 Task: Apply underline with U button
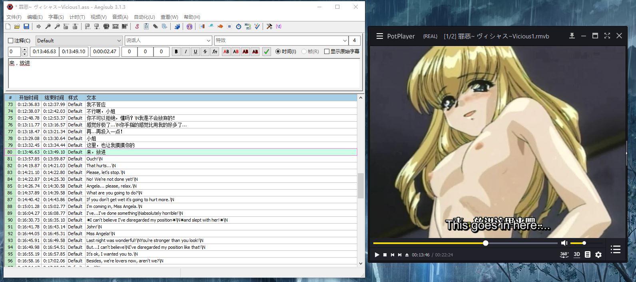(x=195, y=52)
